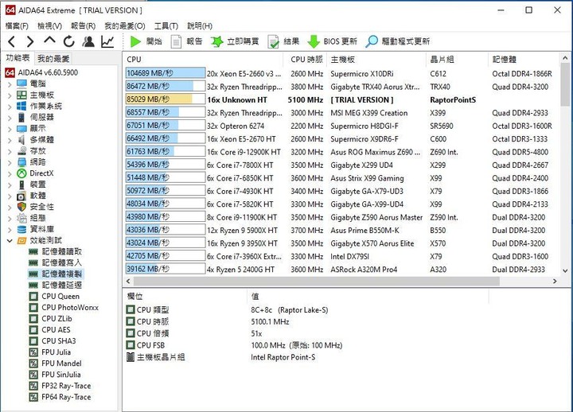Switch to the 我的最愛 tab in sidebar
This screenshot has width=573, height=412.
pos(53,58)
